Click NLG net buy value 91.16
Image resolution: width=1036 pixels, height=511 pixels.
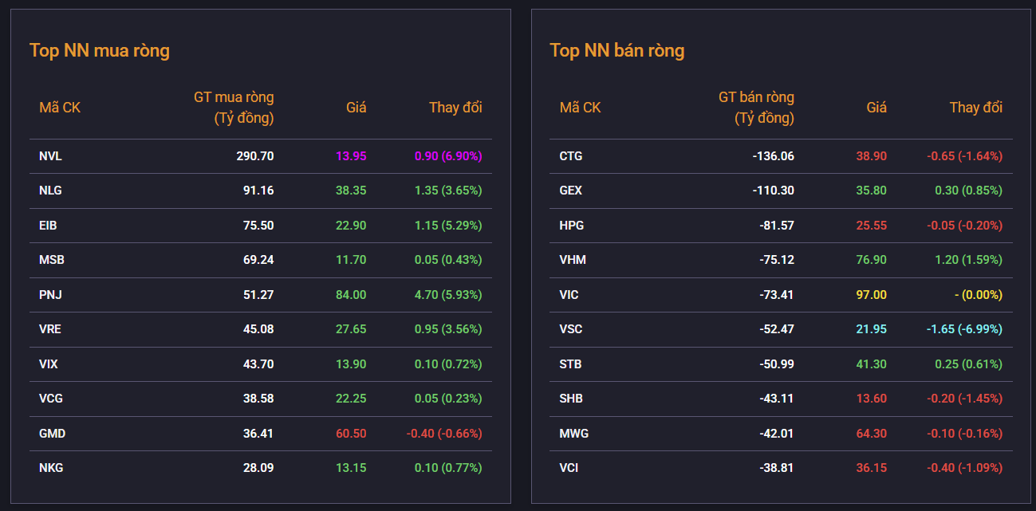point(258,191)
